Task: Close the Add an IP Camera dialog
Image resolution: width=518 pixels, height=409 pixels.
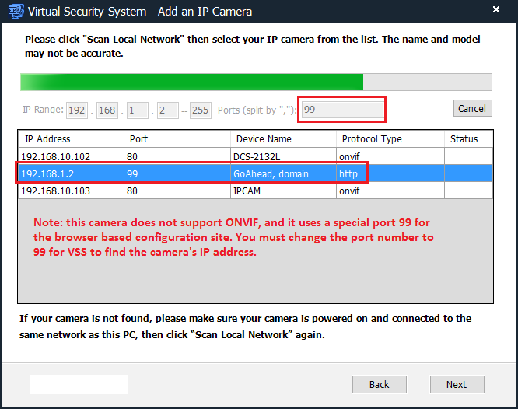Action: coord(496,9)
